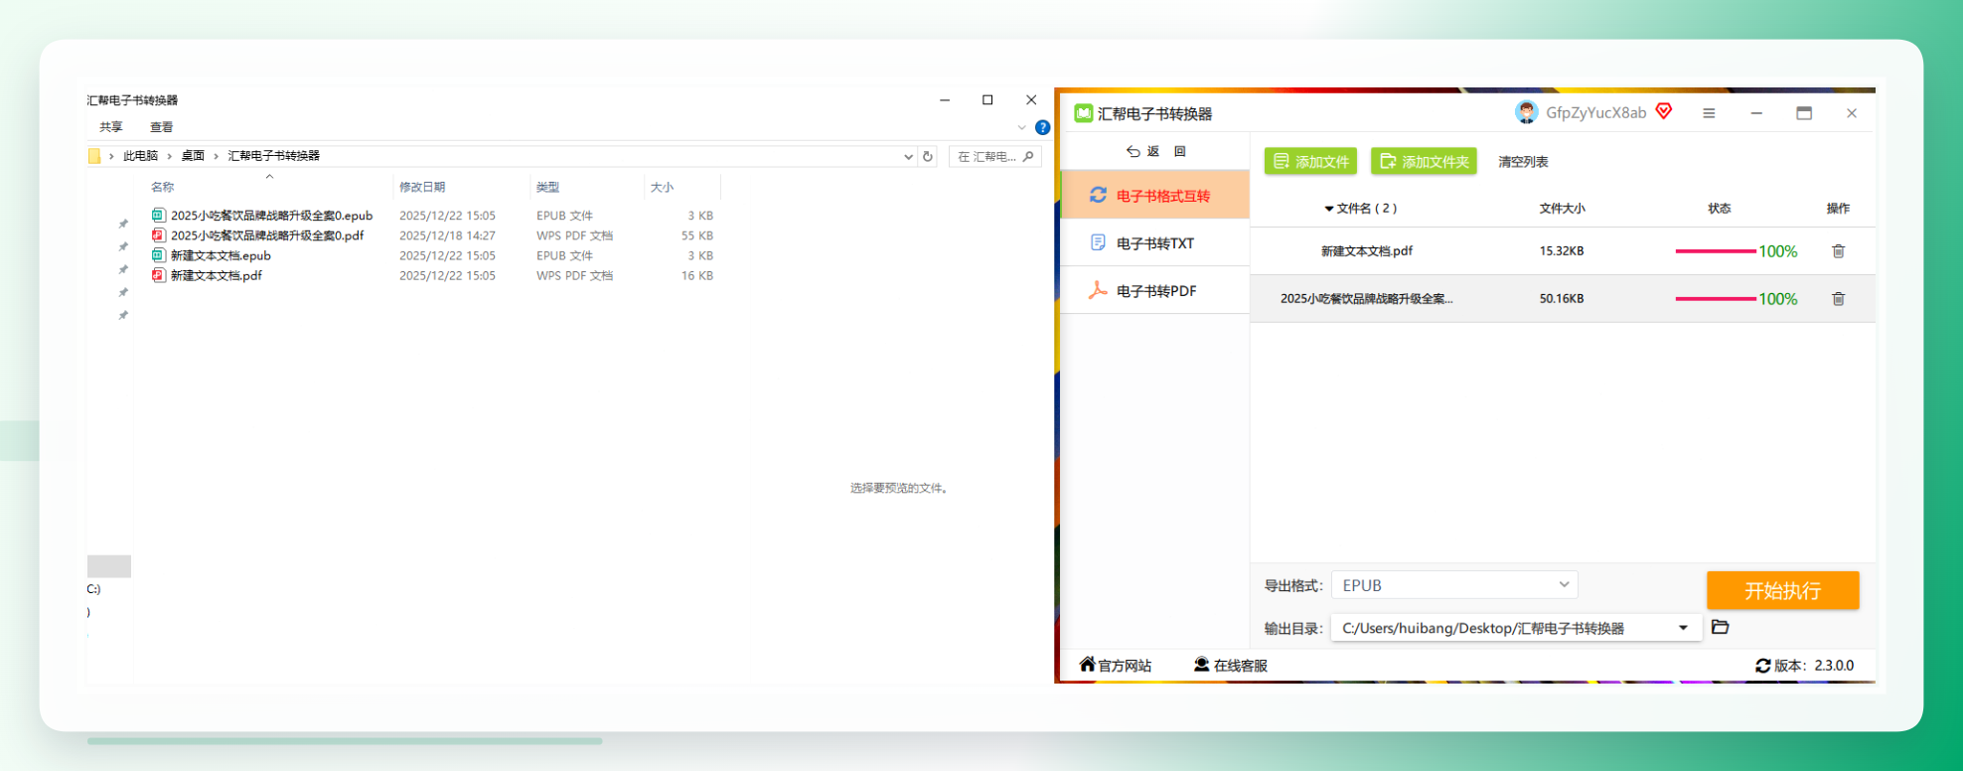Click the 添加文件 button
The image size is (1963, 771).
(1311, 161)
